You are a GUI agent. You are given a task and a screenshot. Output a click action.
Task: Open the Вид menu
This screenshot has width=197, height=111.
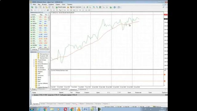coord(39,4)
